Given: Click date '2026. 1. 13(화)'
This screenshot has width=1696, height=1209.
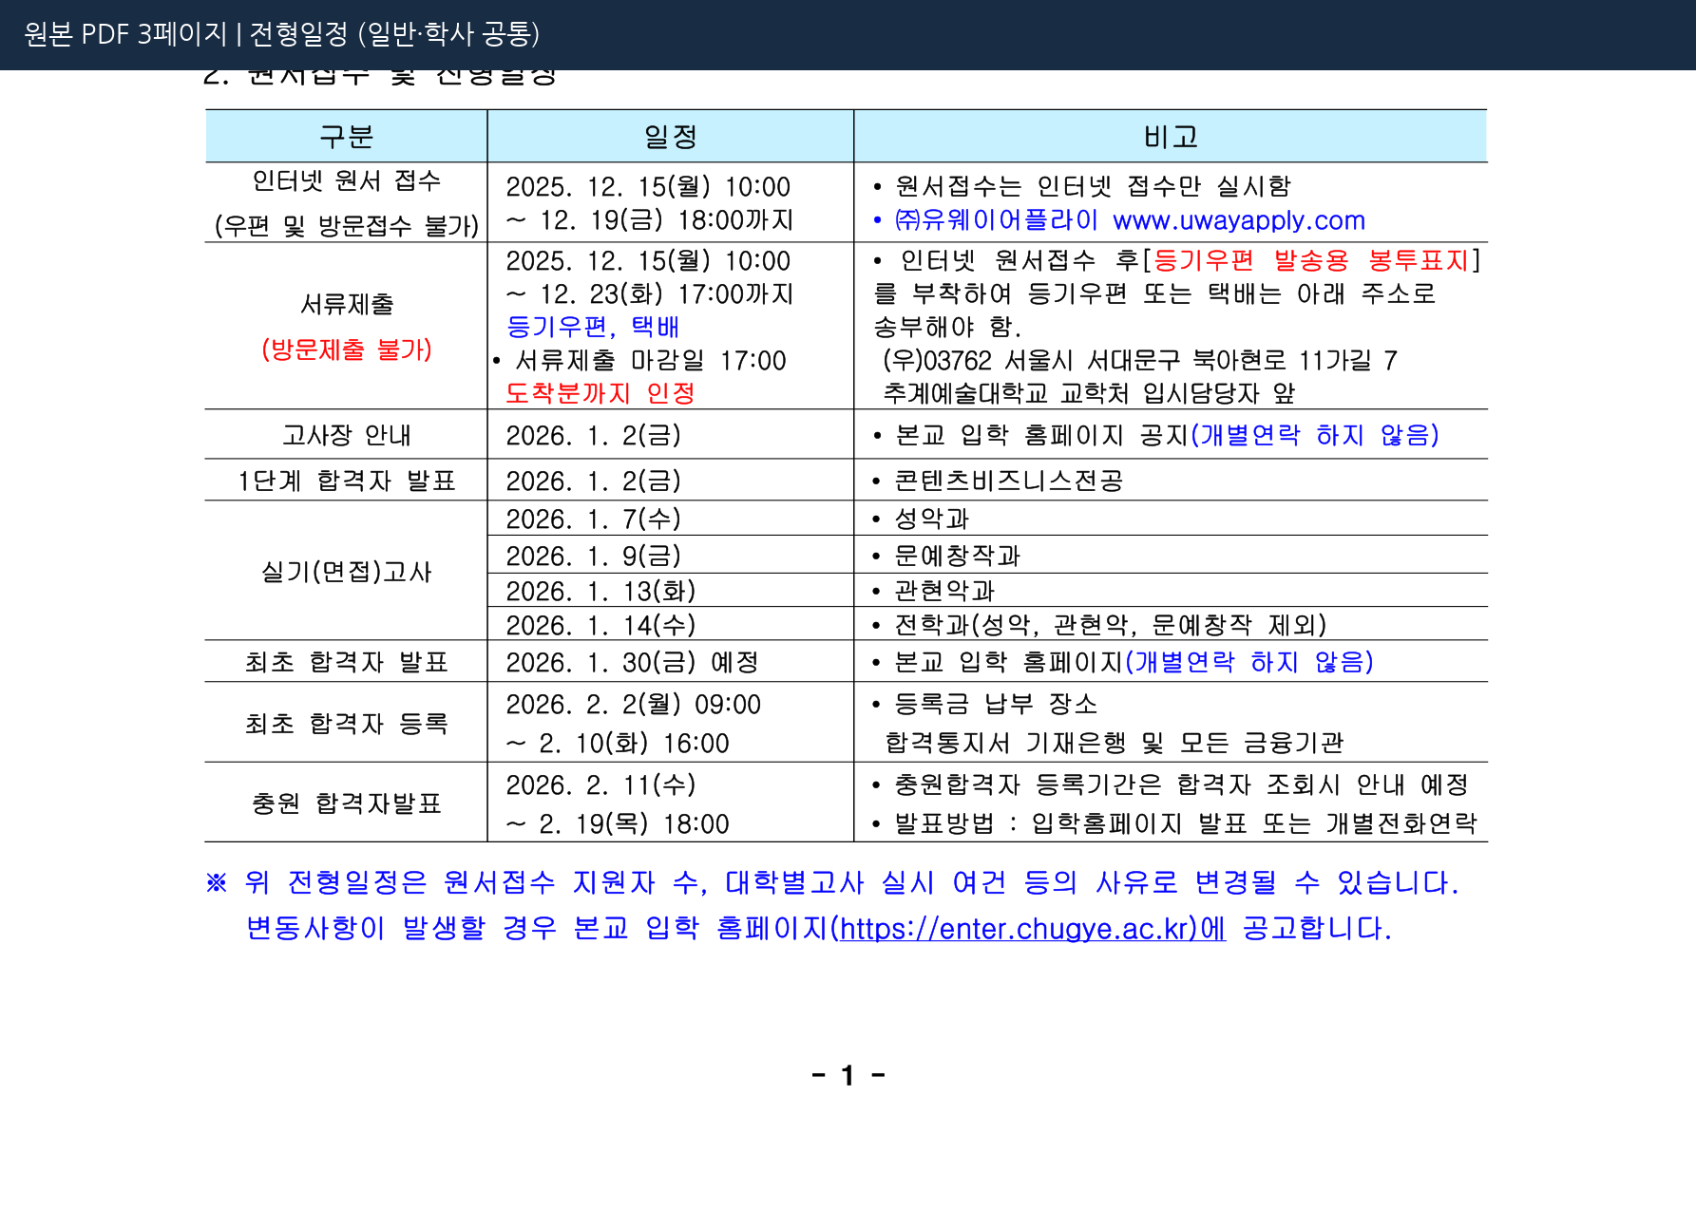Looking at the screenshot, I should [600, 591].
